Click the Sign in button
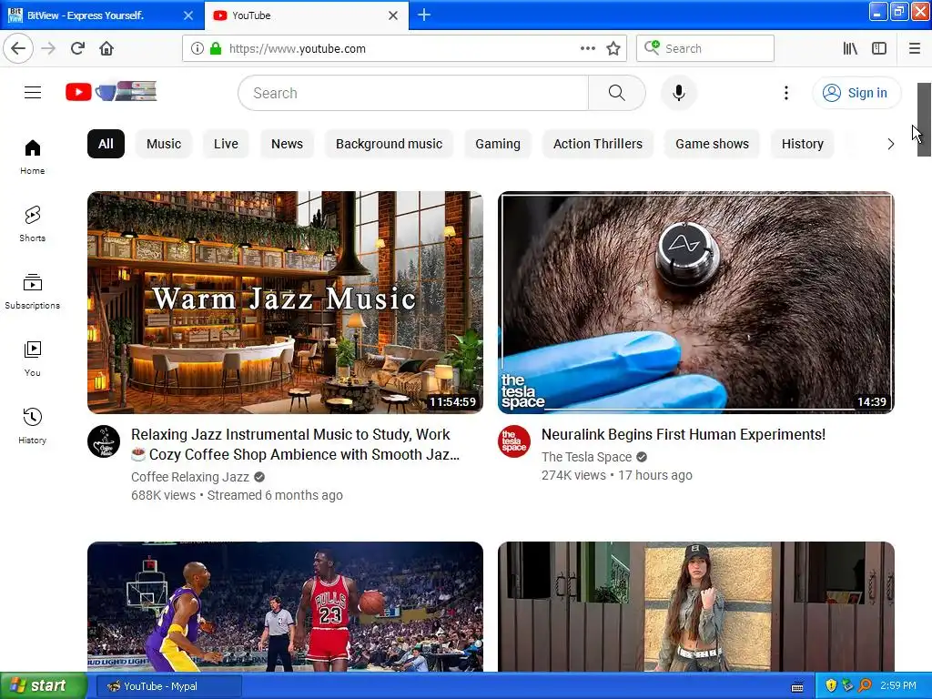The width and height of the screenshot is (932, 699). pos(856,93)
